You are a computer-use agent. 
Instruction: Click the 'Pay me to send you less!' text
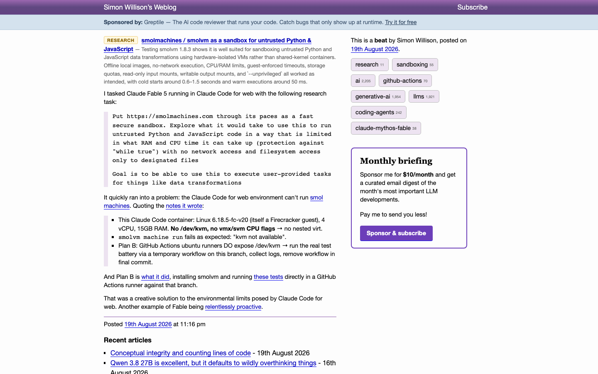[x=393, y=214]
